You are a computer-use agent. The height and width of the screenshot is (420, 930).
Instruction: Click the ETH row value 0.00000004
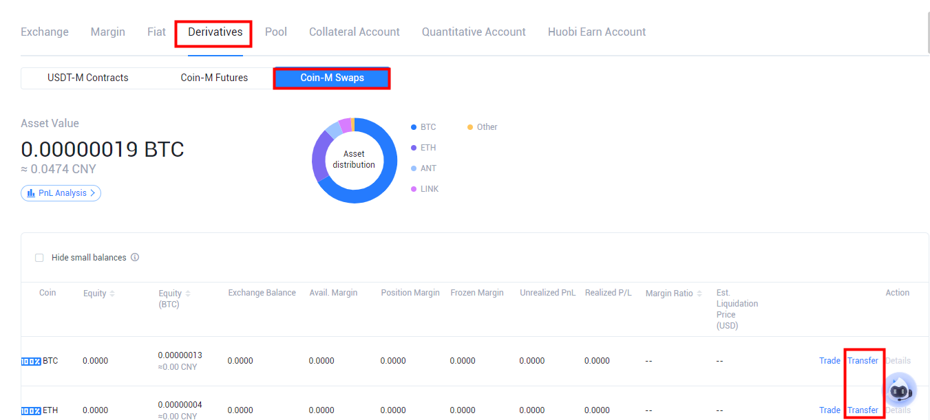tap(180, 405)
